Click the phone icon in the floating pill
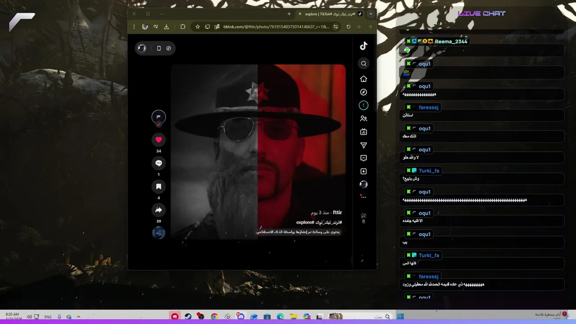The image size is (576, 324). (x=159, y=48)
